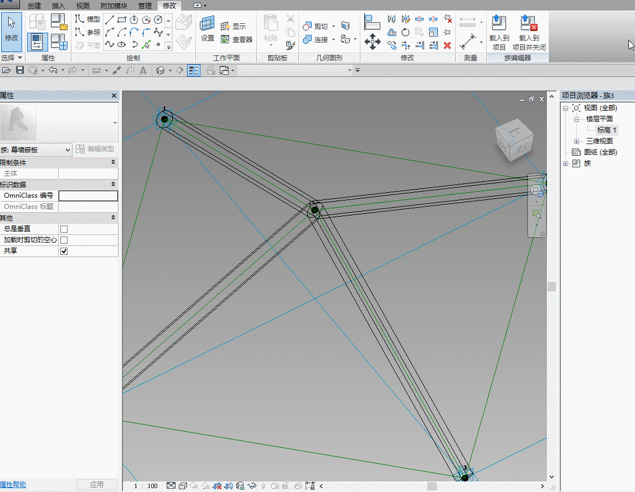Select the line draw tool in 绘制 panel
The width and height of the screenshot is (635, 492).
(110, 19)
